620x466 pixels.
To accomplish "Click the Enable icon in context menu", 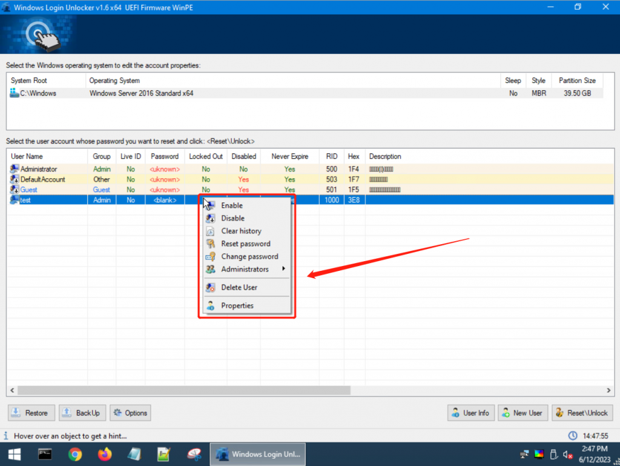I will point(211,205).
